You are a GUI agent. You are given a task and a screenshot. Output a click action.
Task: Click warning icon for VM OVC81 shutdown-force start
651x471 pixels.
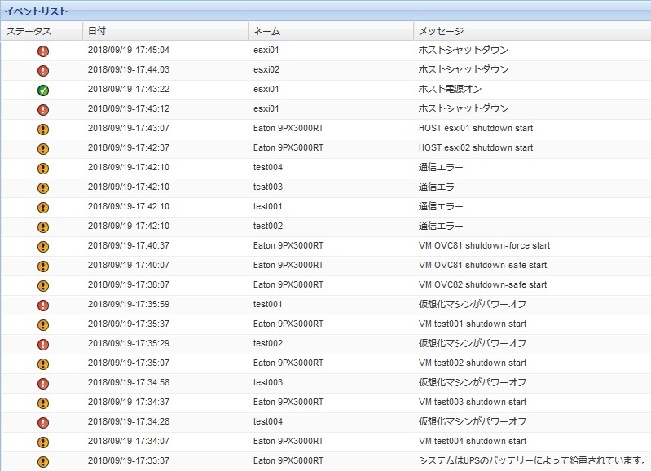(x=43, y=246)
